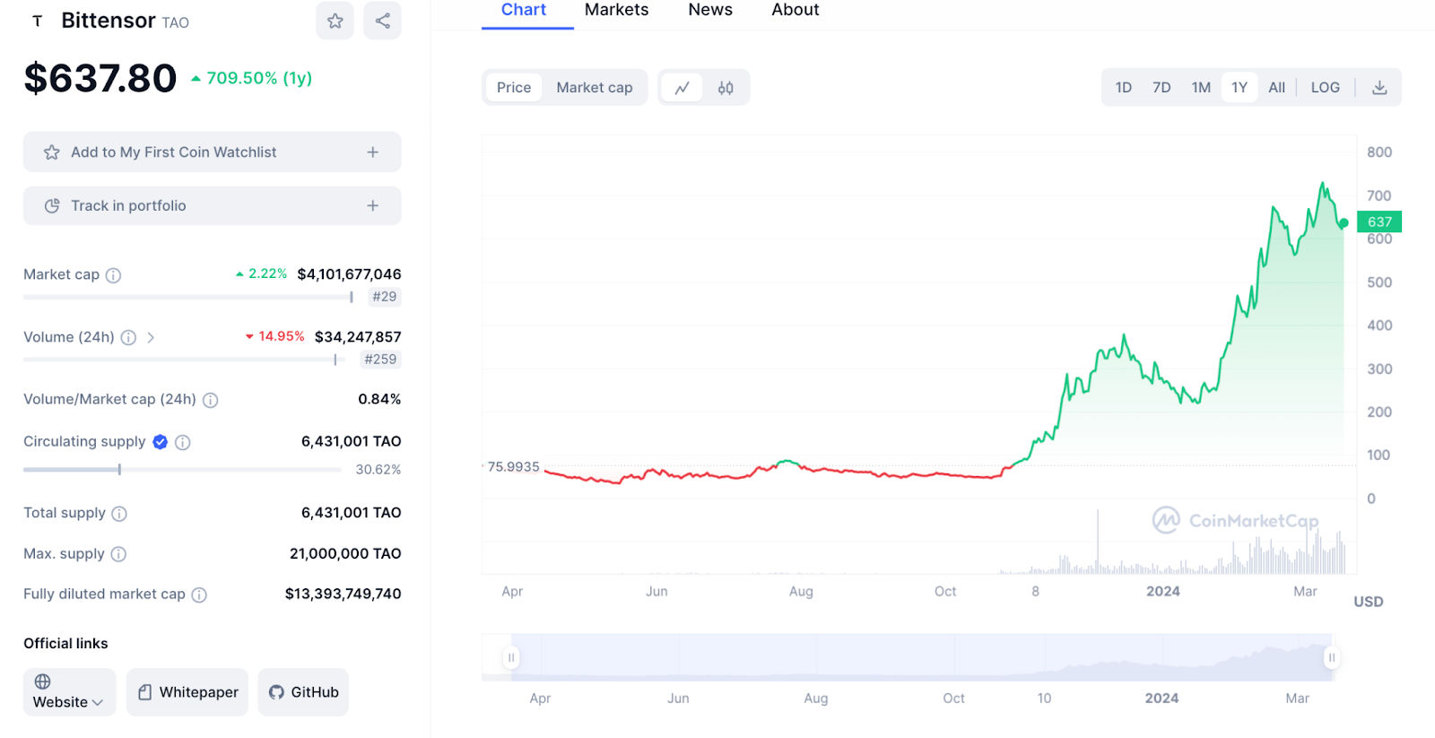This screenshot has width=1435, height=738.
Task: Set chart range to 1M
Action: coord(1201,88)
